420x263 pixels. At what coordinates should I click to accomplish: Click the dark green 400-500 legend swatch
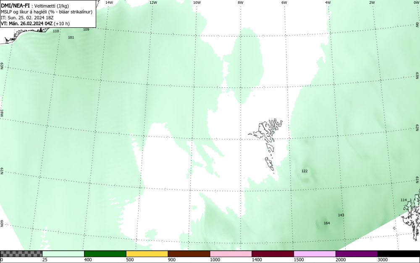(105, 254)
